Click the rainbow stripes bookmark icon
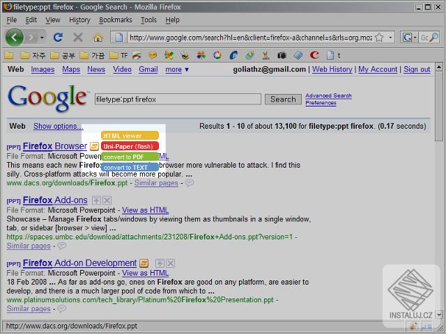The height and width of the screenshot is (334, 446). [x=137, y=56]
